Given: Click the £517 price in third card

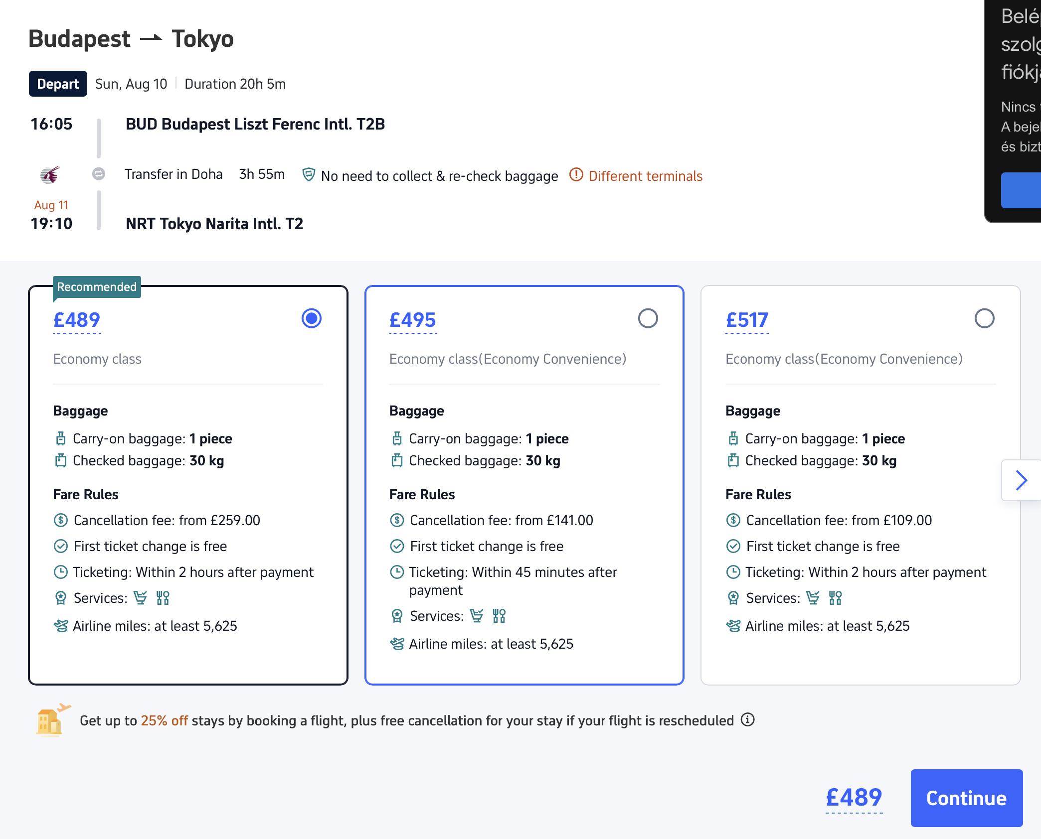Looking at the screenshot, I should pyautogui.click(x=747, y=320).
